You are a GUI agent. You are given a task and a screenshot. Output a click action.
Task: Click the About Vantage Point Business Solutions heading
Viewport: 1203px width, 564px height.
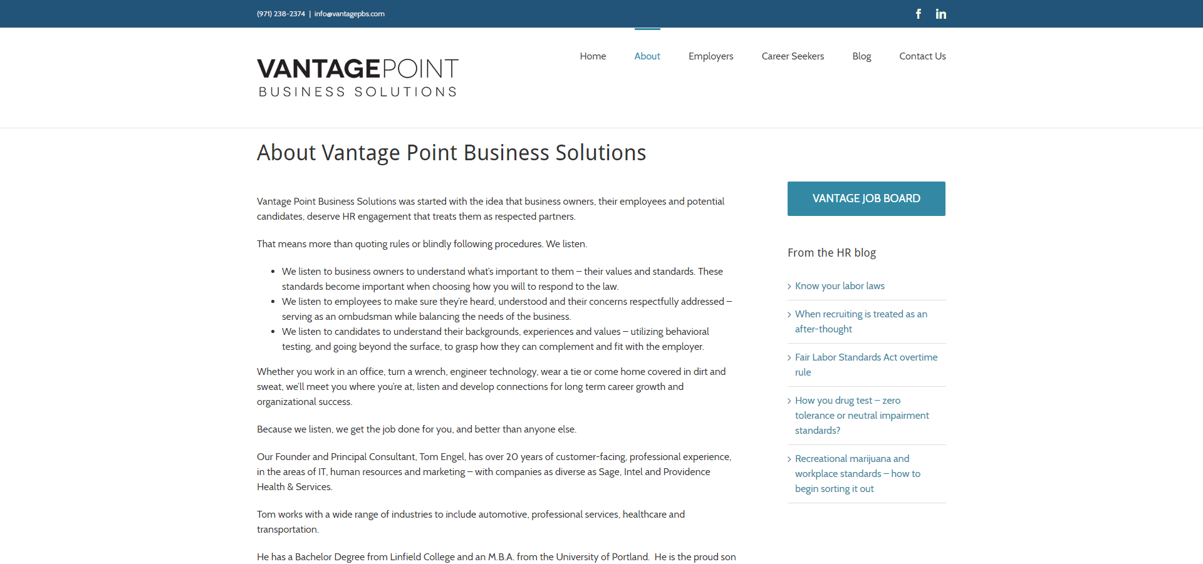451,153
